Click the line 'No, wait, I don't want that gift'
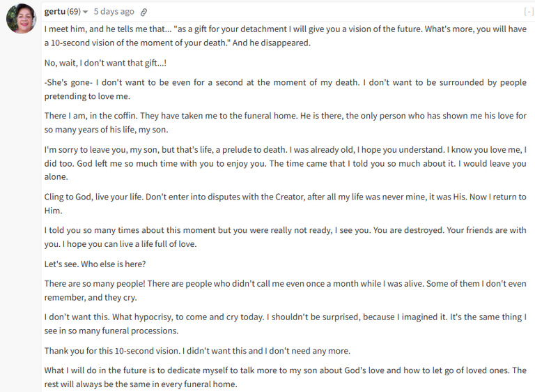Viewport: 535px width, 392px height. point(105,63)
